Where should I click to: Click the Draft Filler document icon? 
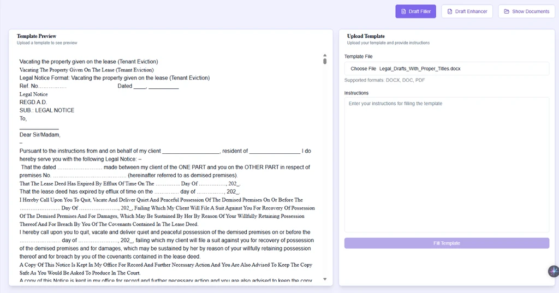(x=403, y=11)
